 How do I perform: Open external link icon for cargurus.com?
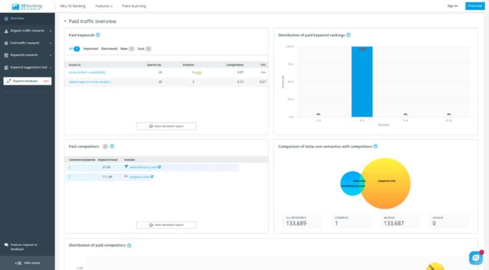(152, 177)
